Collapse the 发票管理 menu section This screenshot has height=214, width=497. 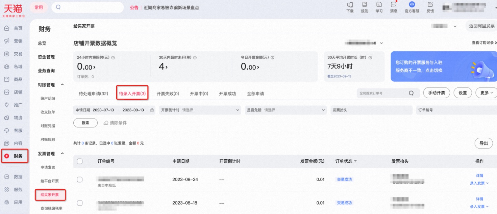tap(62, 154)
